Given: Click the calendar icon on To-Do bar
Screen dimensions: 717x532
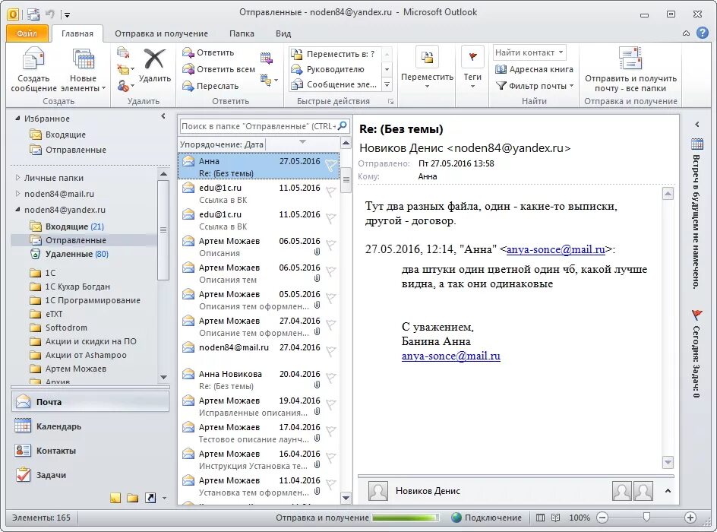Looking at the screenshot, I should point(697,144).
